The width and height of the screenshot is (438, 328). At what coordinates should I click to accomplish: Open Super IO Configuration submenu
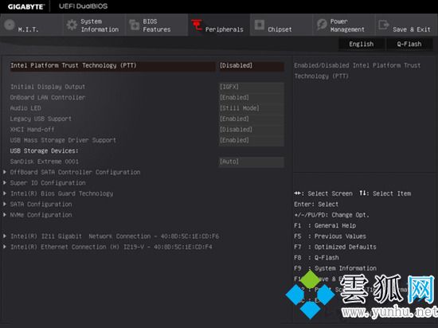tap(48, 183)
